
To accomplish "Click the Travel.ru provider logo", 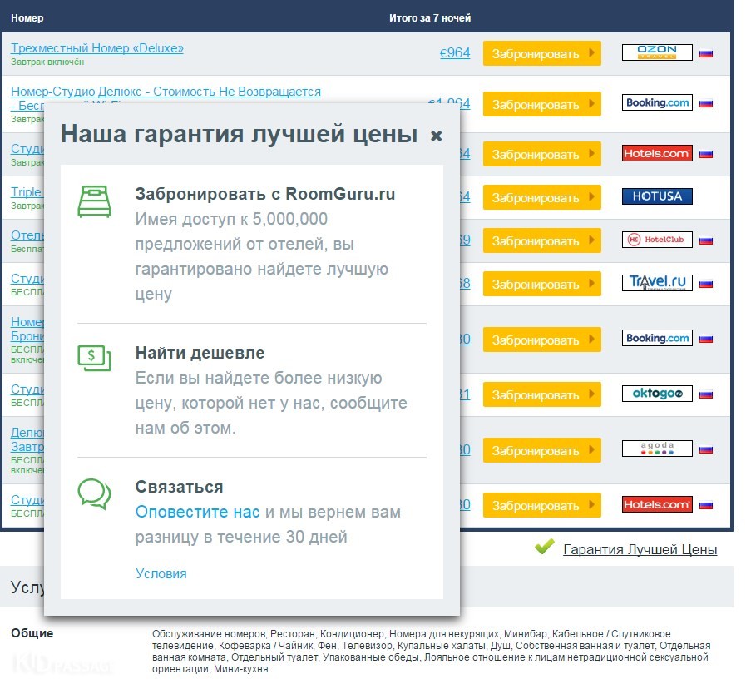I will (x=657, y=283).
